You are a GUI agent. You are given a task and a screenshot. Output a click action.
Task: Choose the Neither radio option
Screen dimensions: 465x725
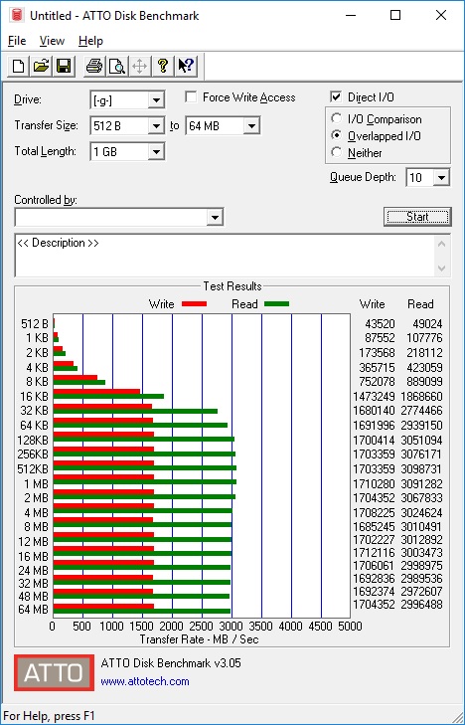[x=337, y=152]
